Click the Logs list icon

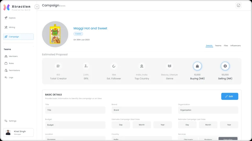tap(6, 77)
